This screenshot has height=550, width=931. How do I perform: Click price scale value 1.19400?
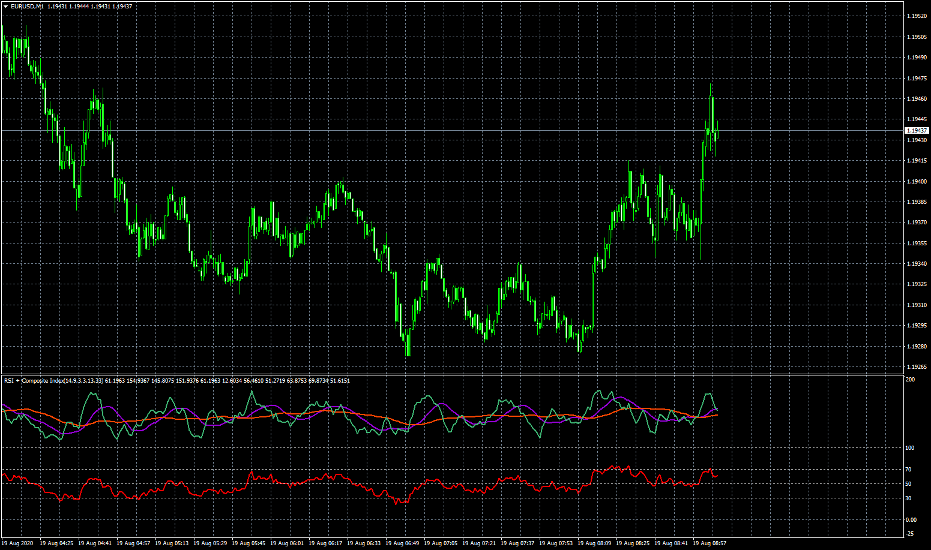[x=916, y=181]
